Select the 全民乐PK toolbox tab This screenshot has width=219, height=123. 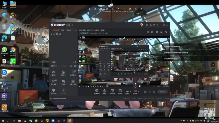tap(54, 66)
